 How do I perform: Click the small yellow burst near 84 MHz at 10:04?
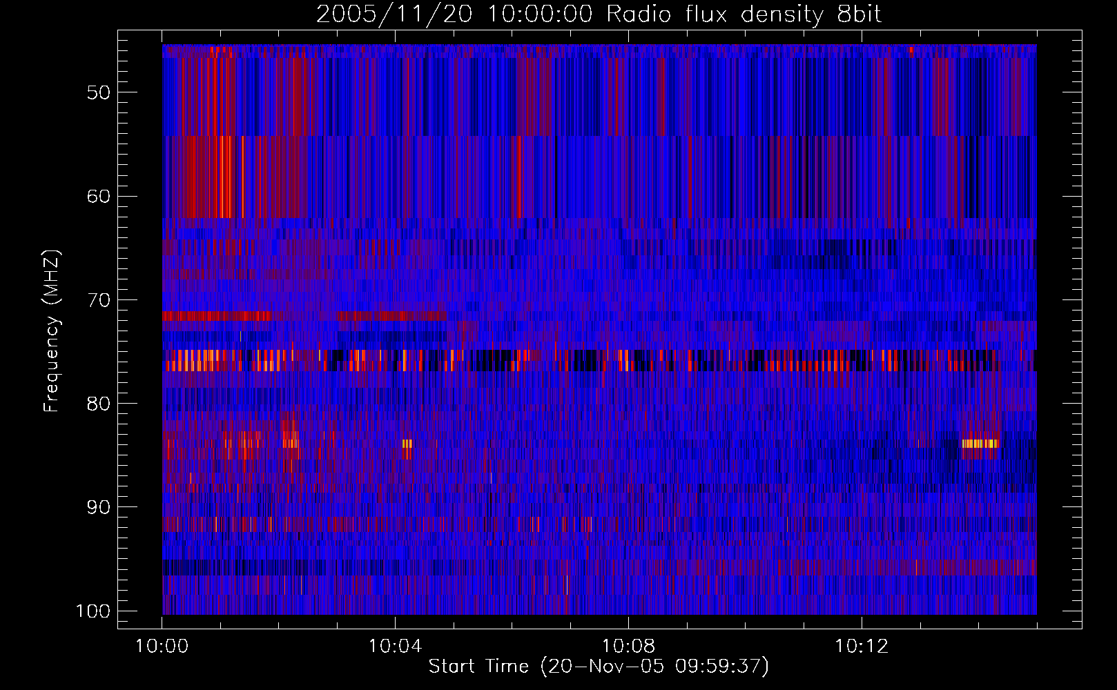pyautogui.click(x=407, y=444)
